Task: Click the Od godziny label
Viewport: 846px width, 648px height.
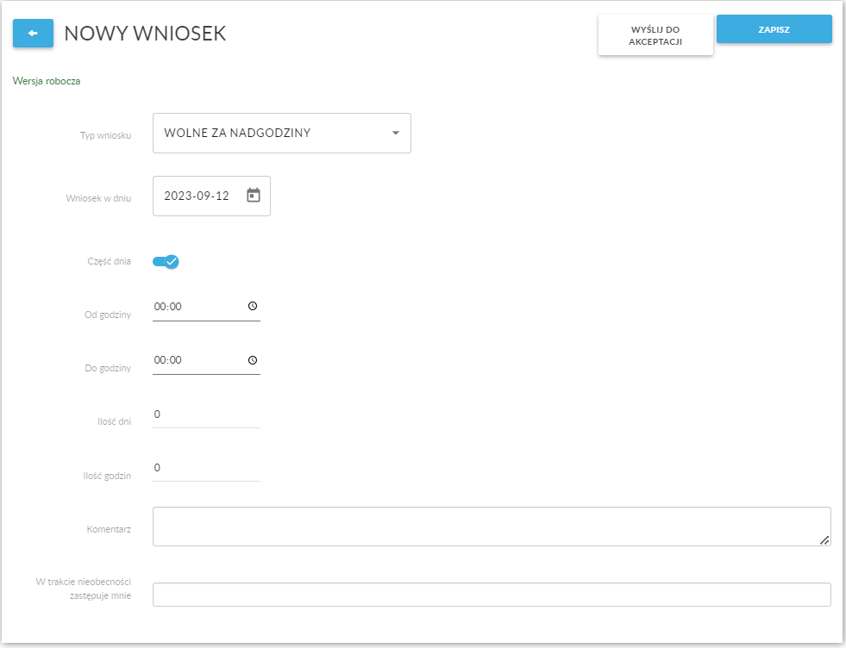Action: (108, 315)
